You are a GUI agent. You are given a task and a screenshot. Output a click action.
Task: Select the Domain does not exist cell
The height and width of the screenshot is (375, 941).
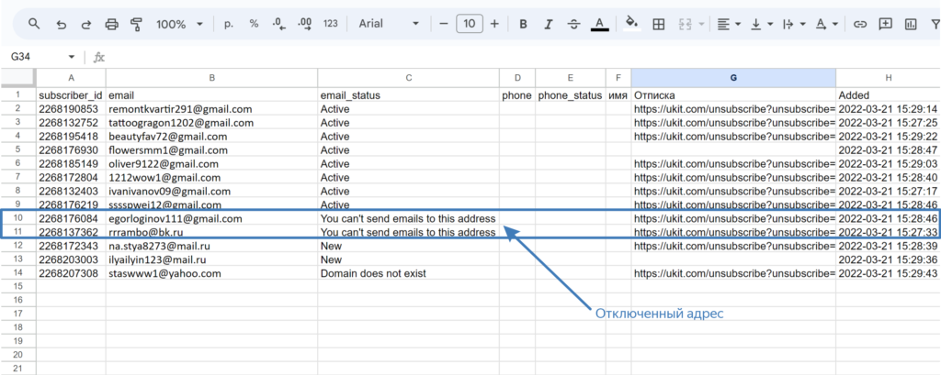point(409,273)
